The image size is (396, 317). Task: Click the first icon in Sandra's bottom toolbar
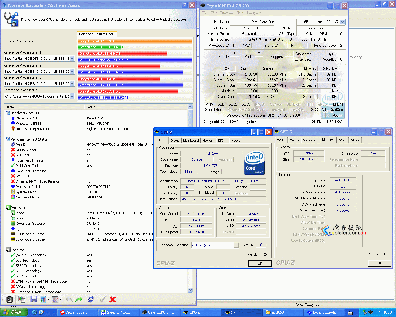tap(10, 299)
